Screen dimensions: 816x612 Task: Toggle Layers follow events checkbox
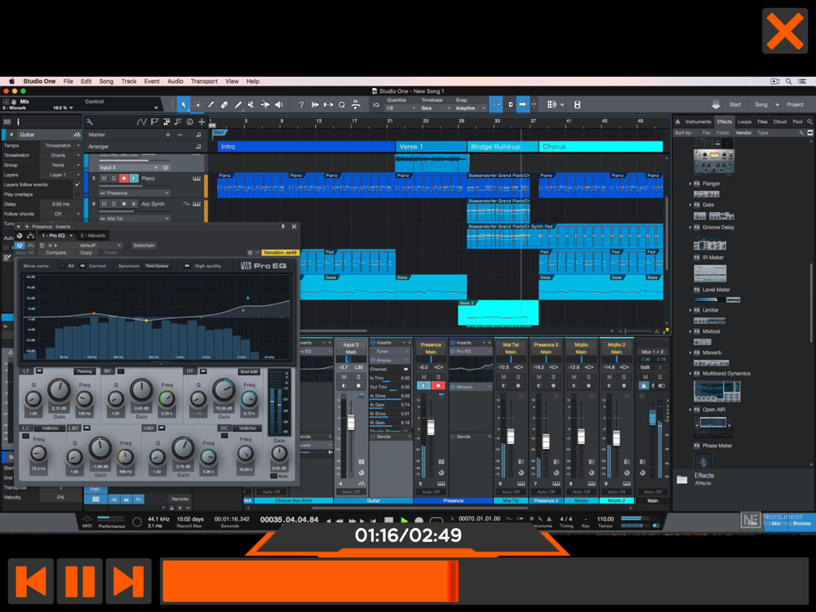77,184
